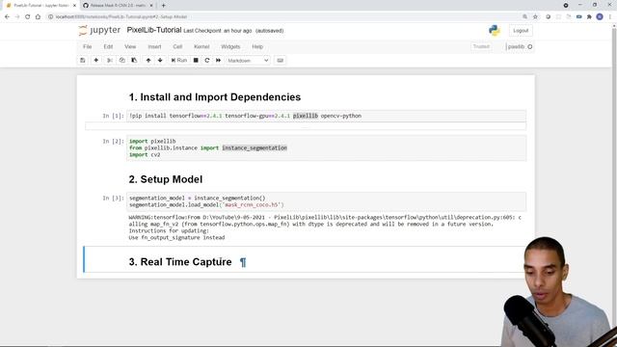Open the Insert menu
617x347 pixels.
[x=154, y=46]
